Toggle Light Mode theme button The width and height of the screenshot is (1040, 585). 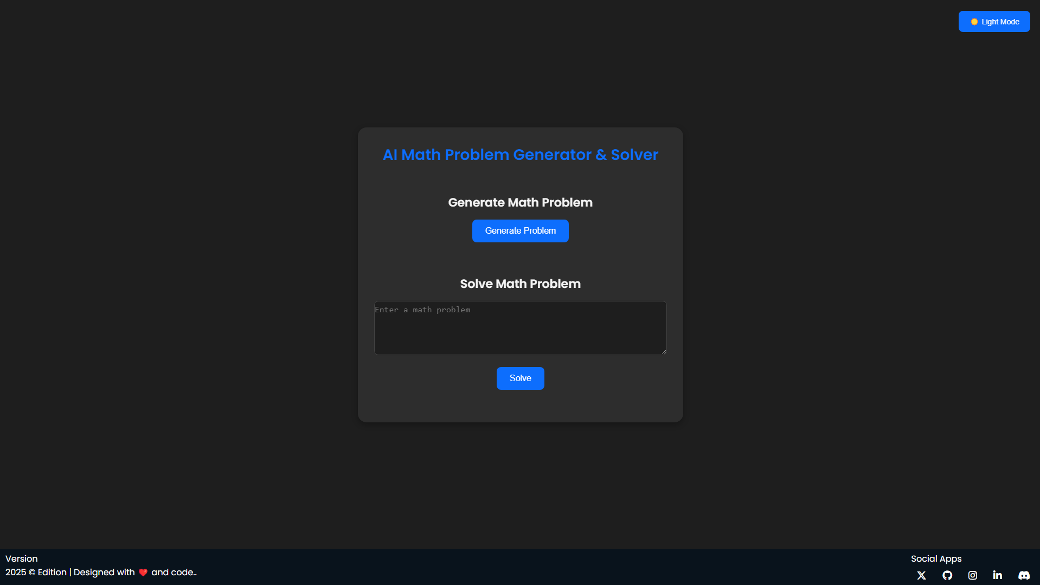pyautogui.click(x=994, y=22)
